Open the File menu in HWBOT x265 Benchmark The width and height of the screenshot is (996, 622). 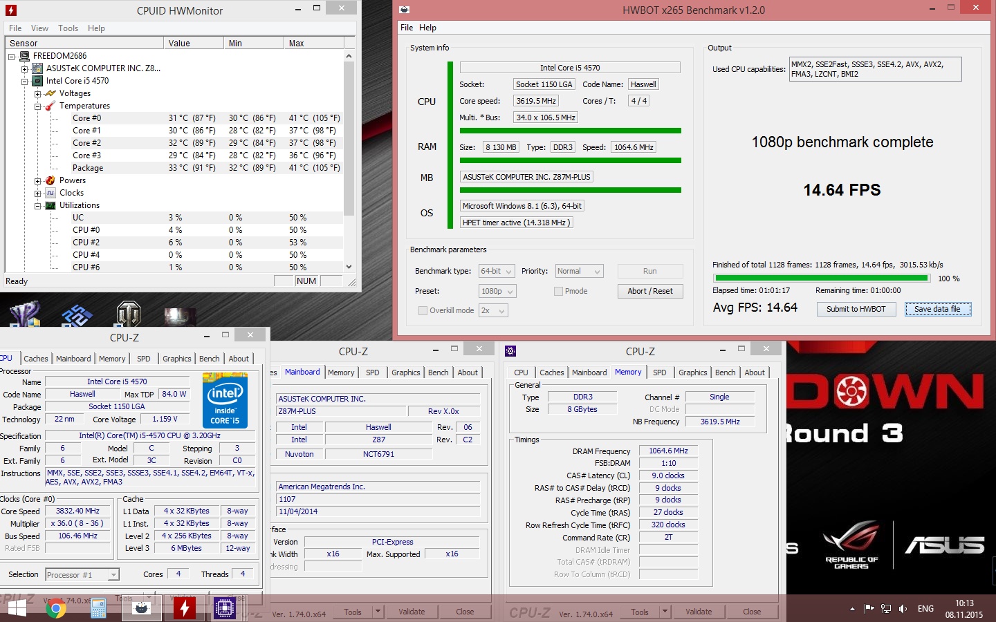point(407,28)
